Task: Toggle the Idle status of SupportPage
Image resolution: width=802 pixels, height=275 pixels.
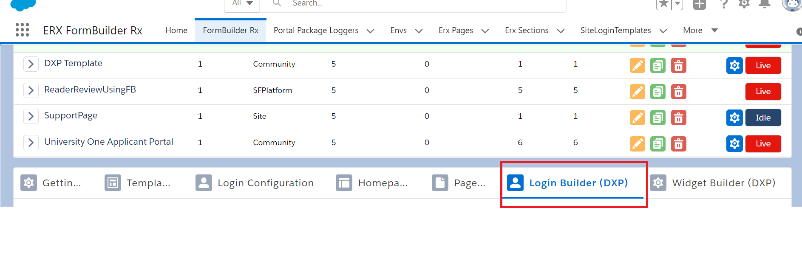Action: tap(763, 118)
